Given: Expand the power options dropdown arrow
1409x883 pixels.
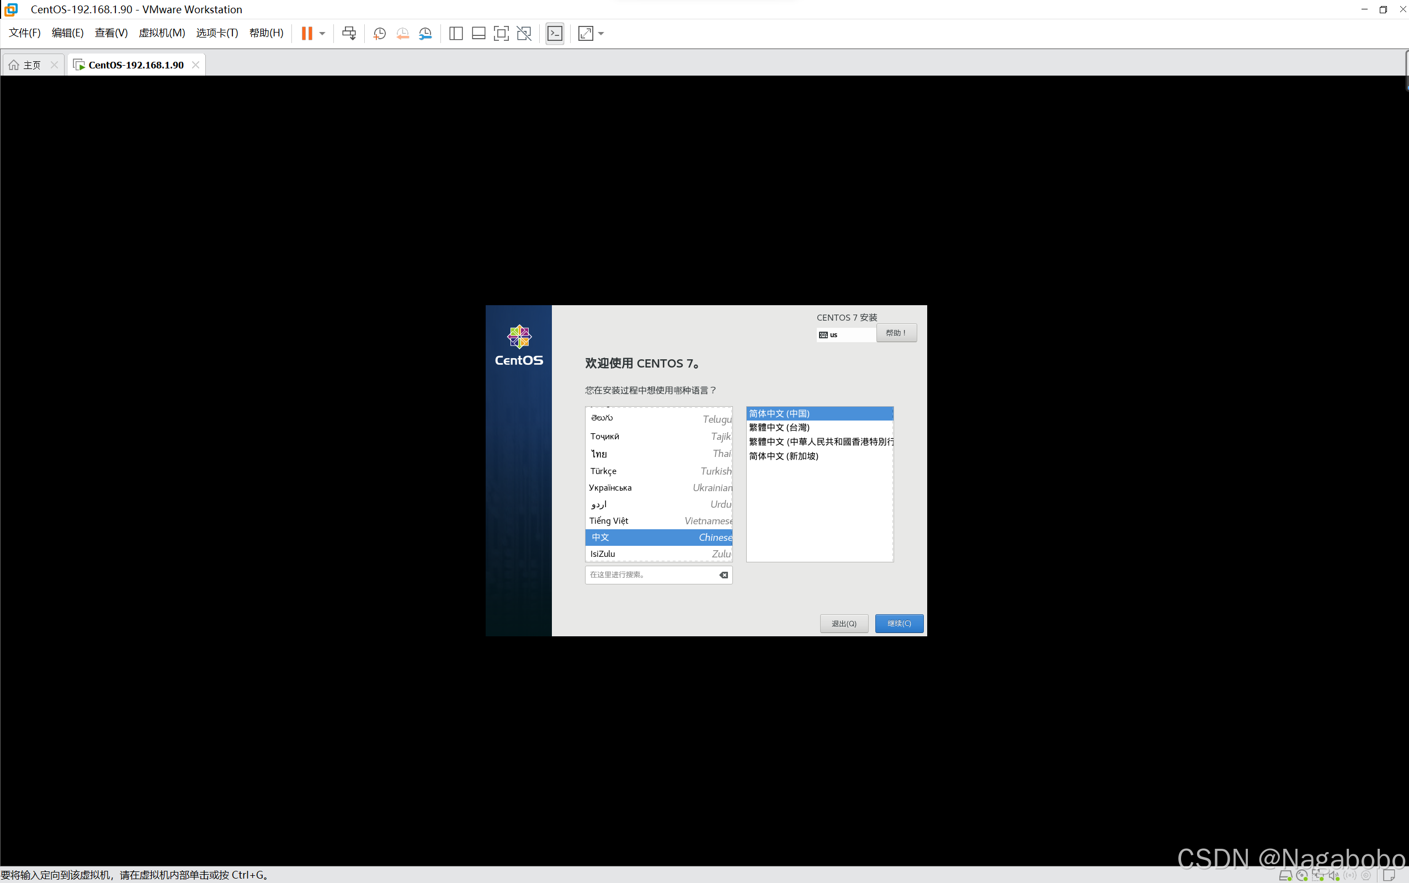Looking at the screenshot, I should [x=322, y=33].
